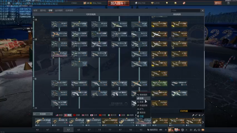This screenshot has height=133, width=237.
Task: Select the 9.3 battle rating preset
Action: pyautogui.click(x=141, y=130)
